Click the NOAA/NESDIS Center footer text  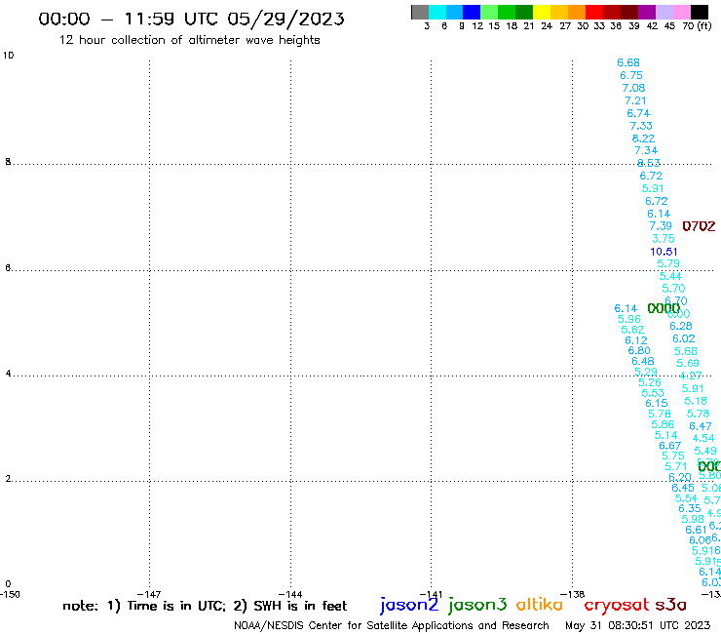pyautogui.click(x=392, y=625)
